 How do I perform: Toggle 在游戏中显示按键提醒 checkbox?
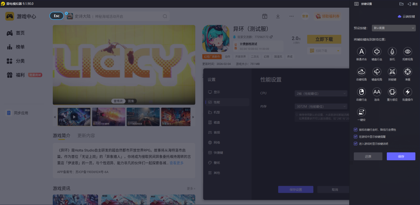[356, 136]
